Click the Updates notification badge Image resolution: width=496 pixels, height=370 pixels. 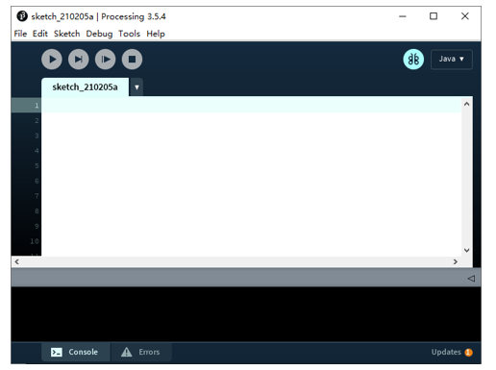(x=468, y=353)
